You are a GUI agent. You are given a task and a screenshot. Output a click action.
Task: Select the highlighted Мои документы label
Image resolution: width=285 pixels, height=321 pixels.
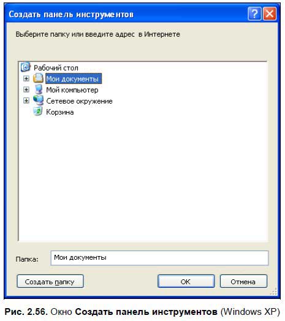(74, 78)
